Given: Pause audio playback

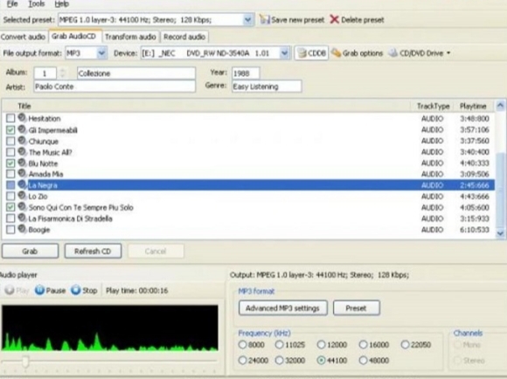Looking at the screenshot, I should (x=50, y=290).
